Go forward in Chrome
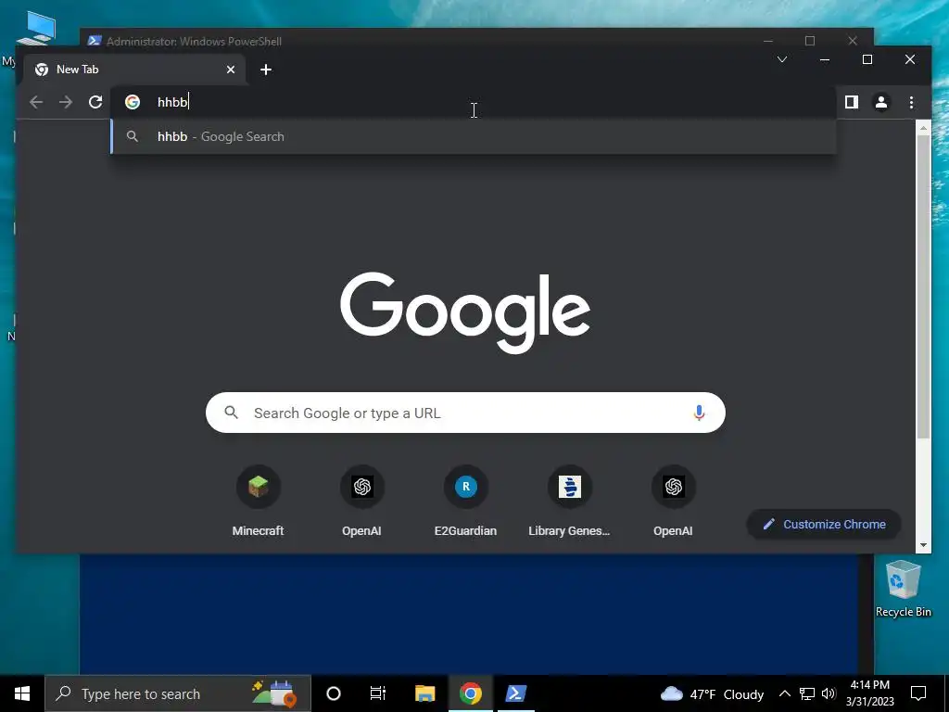 [x=66, y=102]
